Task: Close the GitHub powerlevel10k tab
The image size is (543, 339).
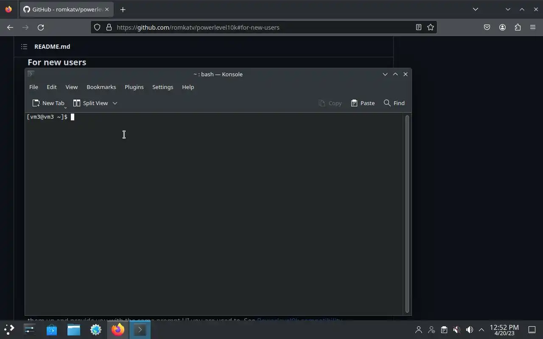Action: click(x=106, y=9)
